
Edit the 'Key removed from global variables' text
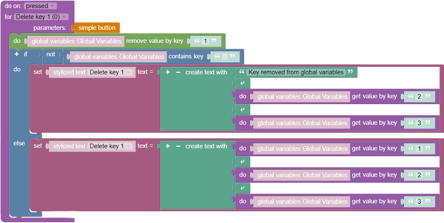[296, 72]
